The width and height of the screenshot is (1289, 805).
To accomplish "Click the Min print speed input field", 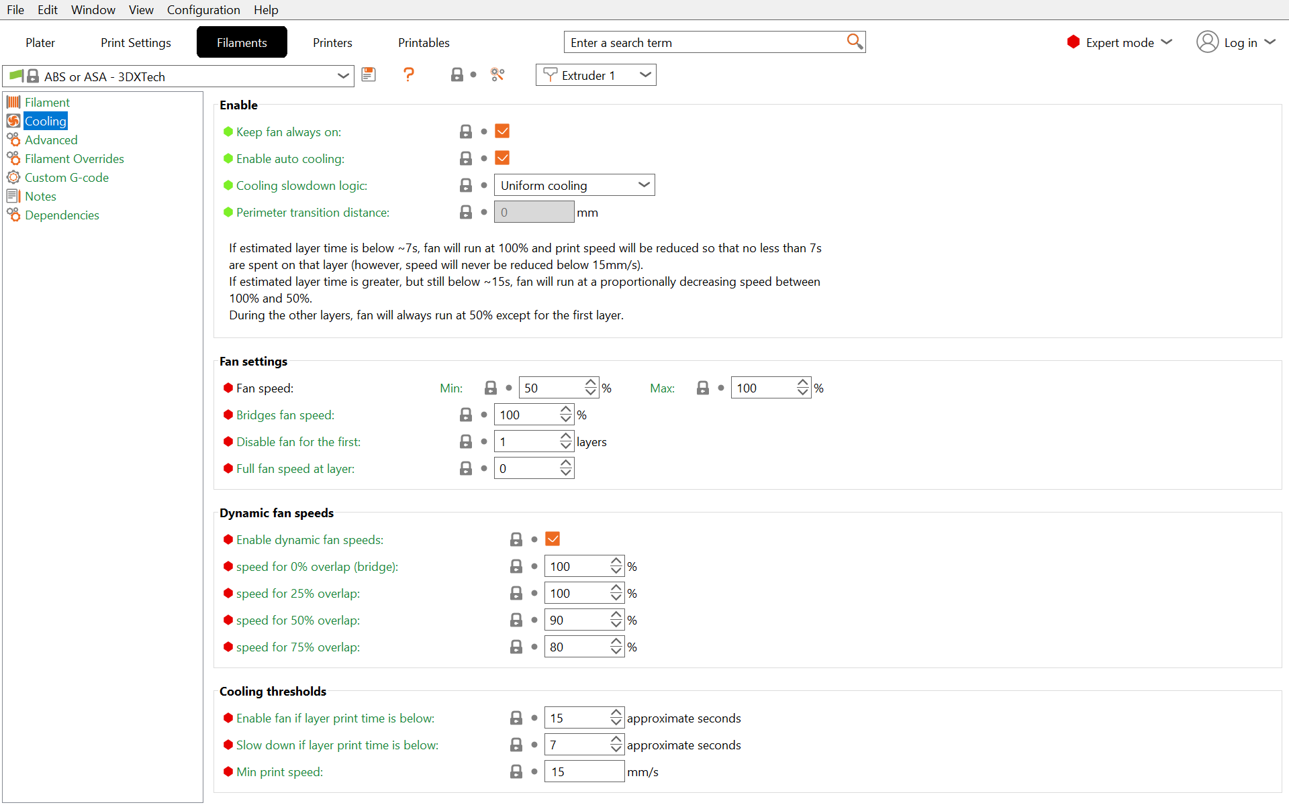I will click(x=584, y=771).
